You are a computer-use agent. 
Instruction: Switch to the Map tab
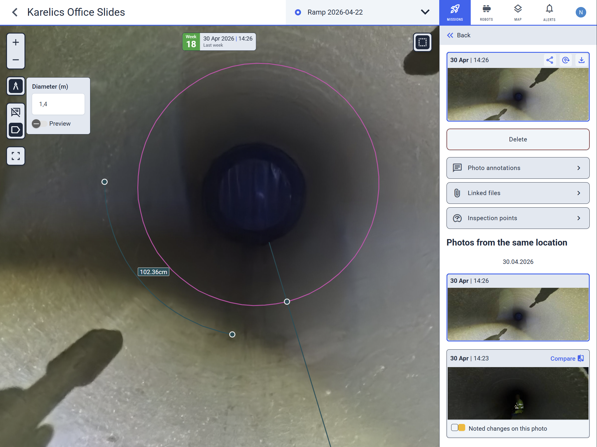(x=518, y=13)
